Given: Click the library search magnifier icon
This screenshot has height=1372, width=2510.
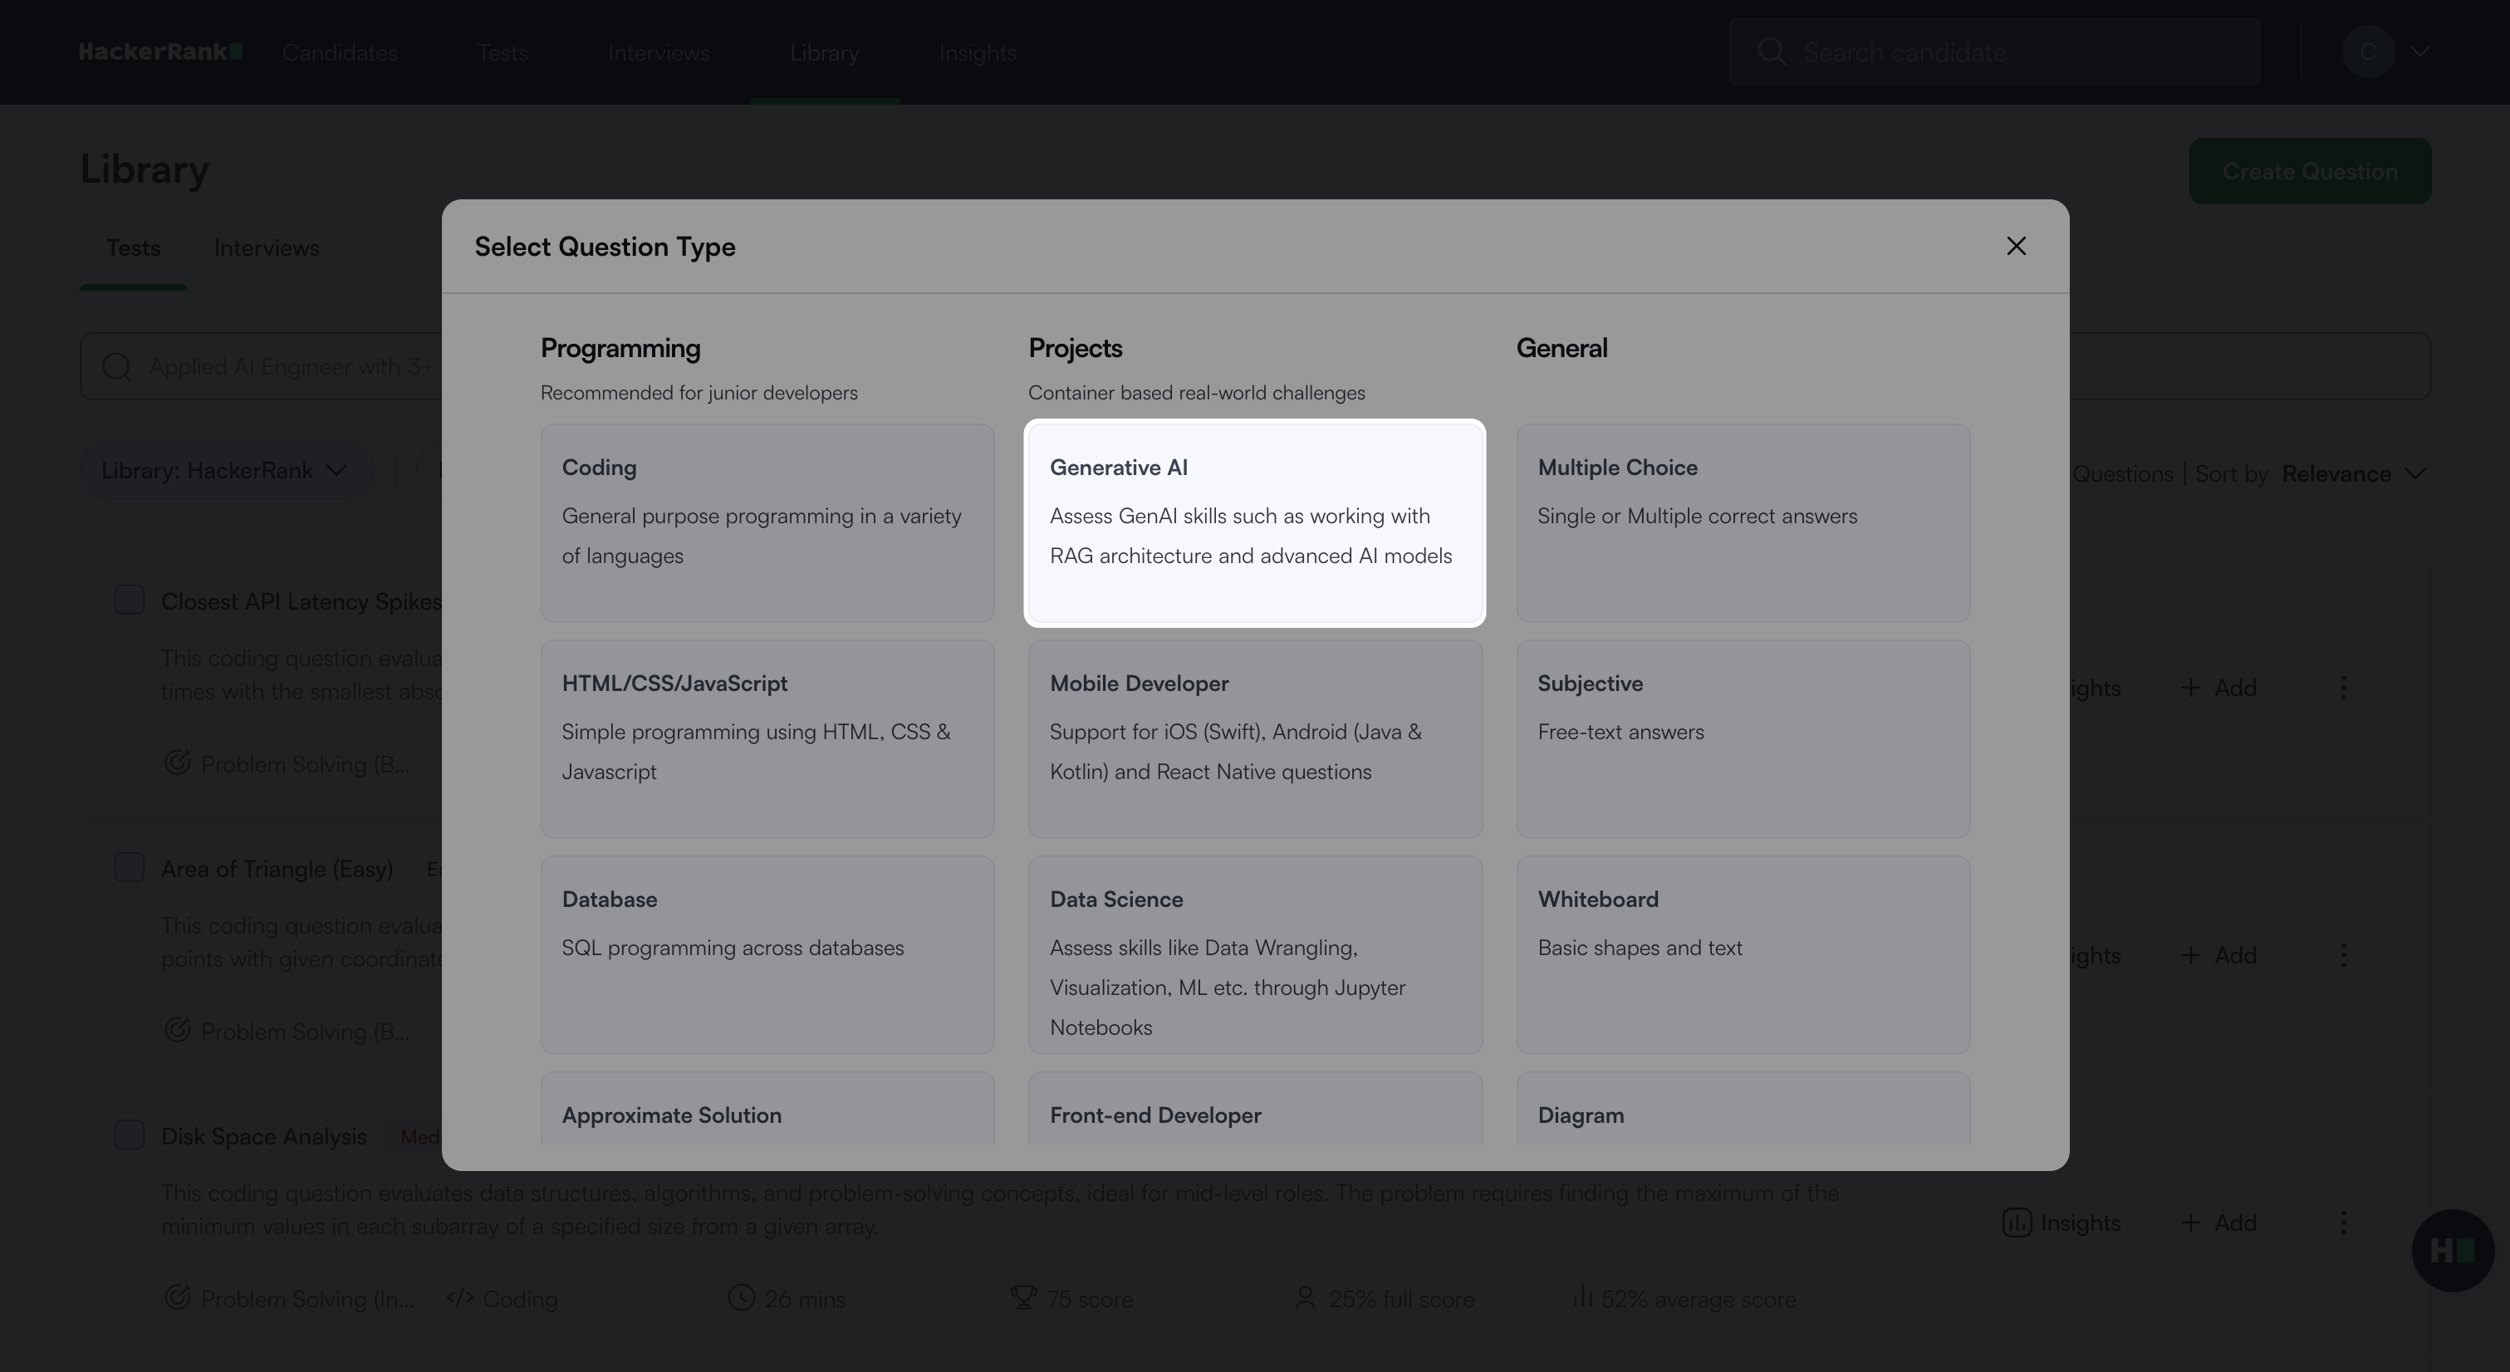Looking at the screenshot, I should coord(117,366).
